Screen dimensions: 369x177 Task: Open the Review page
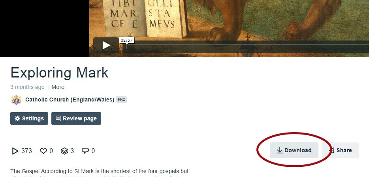(x=76, y=118)
